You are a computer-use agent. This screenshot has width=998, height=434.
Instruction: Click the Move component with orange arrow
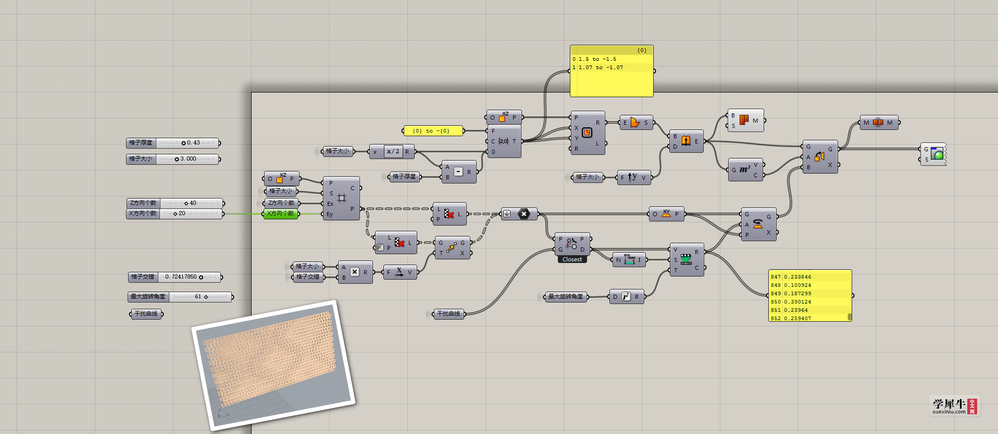pos(452,248)
